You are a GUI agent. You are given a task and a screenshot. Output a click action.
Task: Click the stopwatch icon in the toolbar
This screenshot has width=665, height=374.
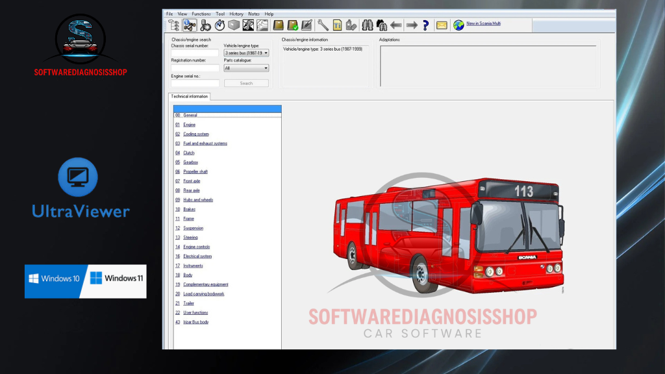[x=220, y=25]
